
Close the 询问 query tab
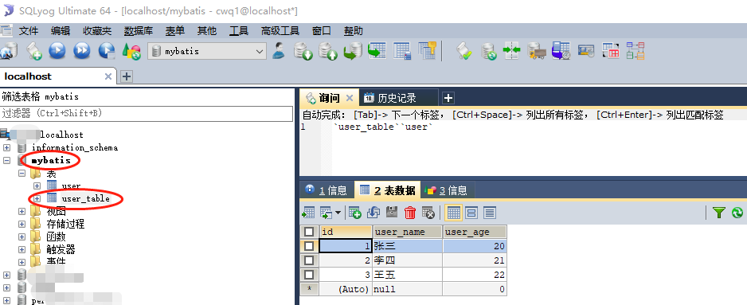coord(349,98)
